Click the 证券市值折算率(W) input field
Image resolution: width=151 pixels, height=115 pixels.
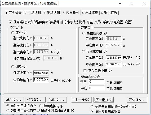(x=51, y=58)
